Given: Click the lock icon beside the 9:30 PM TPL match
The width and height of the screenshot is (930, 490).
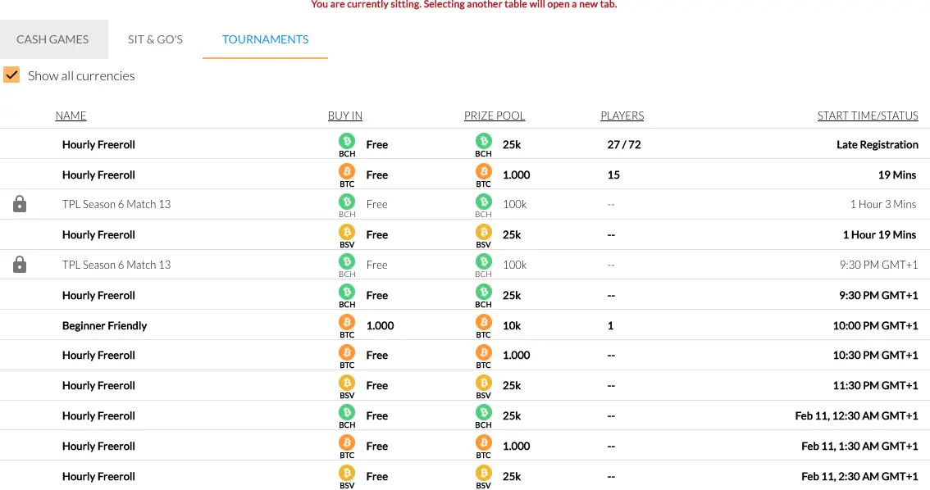Looking at the screenshot, I should coord(20,265).
